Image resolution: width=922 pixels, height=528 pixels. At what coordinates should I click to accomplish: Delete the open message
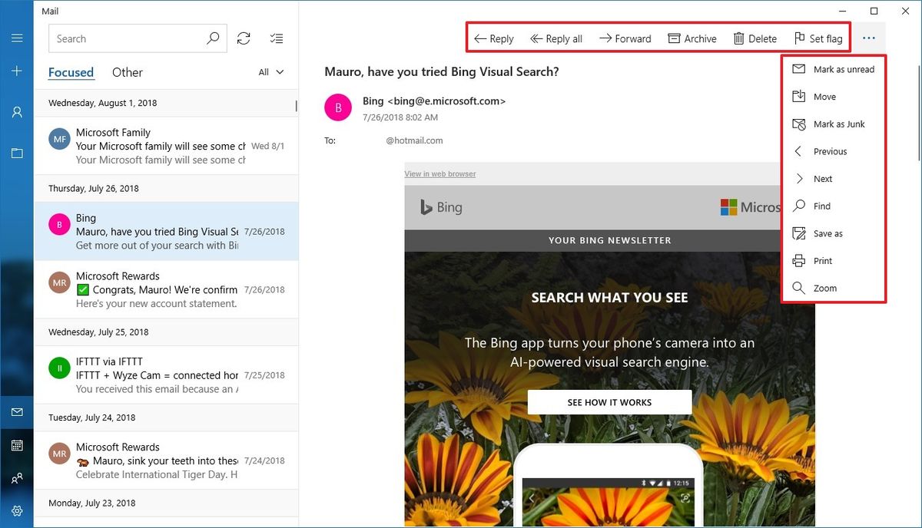coord(754,38)
